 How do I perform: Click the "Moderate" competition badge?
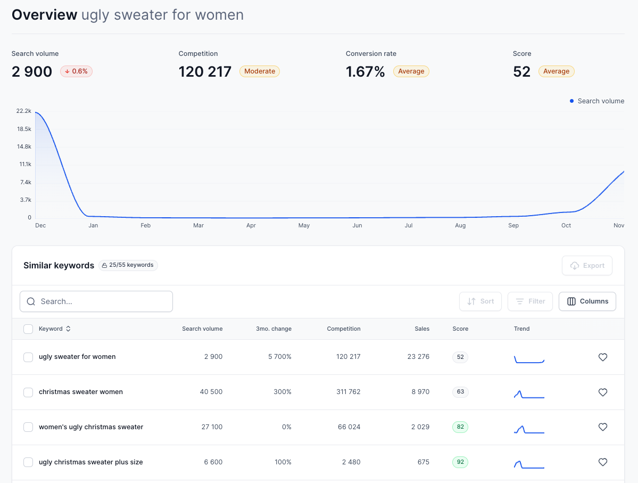point(259,71)
